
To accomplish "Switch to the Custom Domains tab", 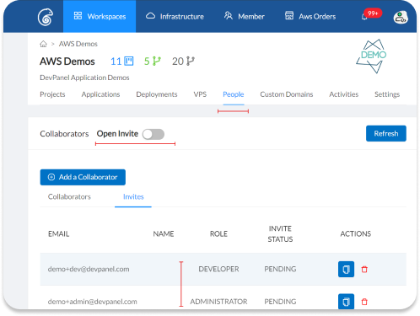I will click(287, 94).
